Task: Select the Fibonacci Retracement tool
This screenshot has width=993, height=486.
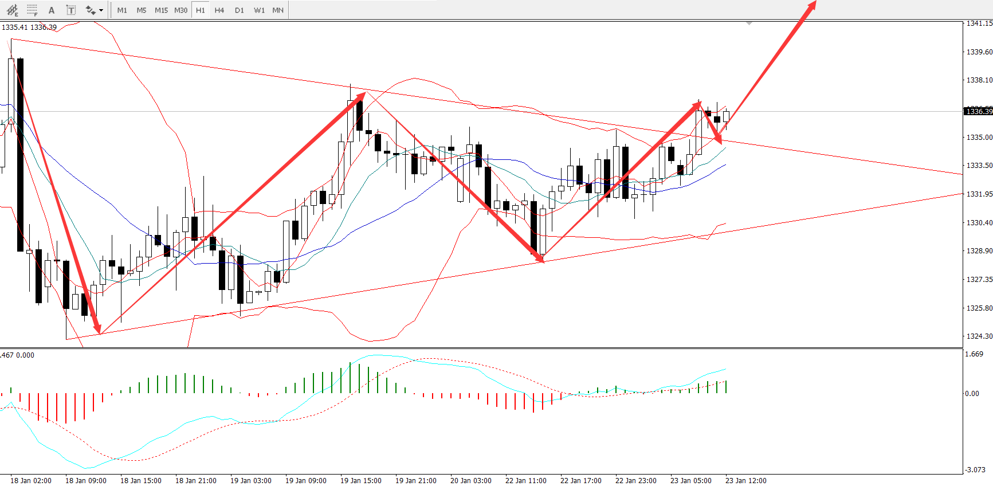Action: (x=32, y=10)
